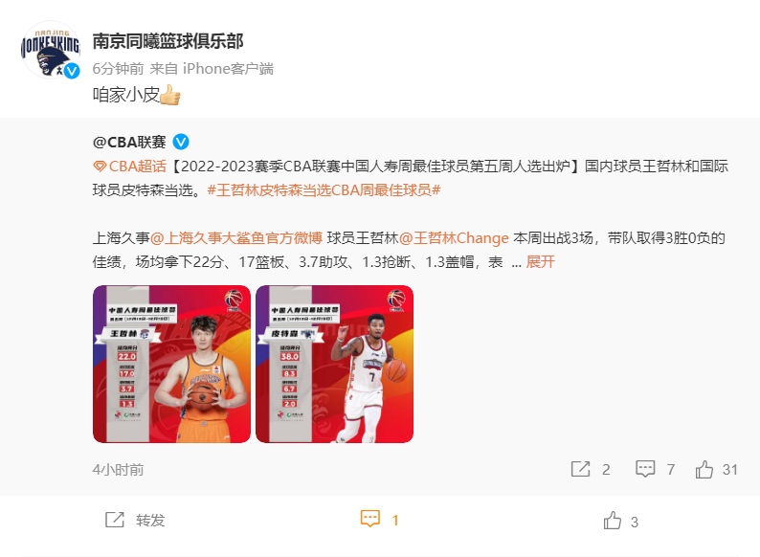Open the 南京同曦篮球俱乐部 profile name
The height and width of the screenshot is (557, 760).
(x=168, y=41)
